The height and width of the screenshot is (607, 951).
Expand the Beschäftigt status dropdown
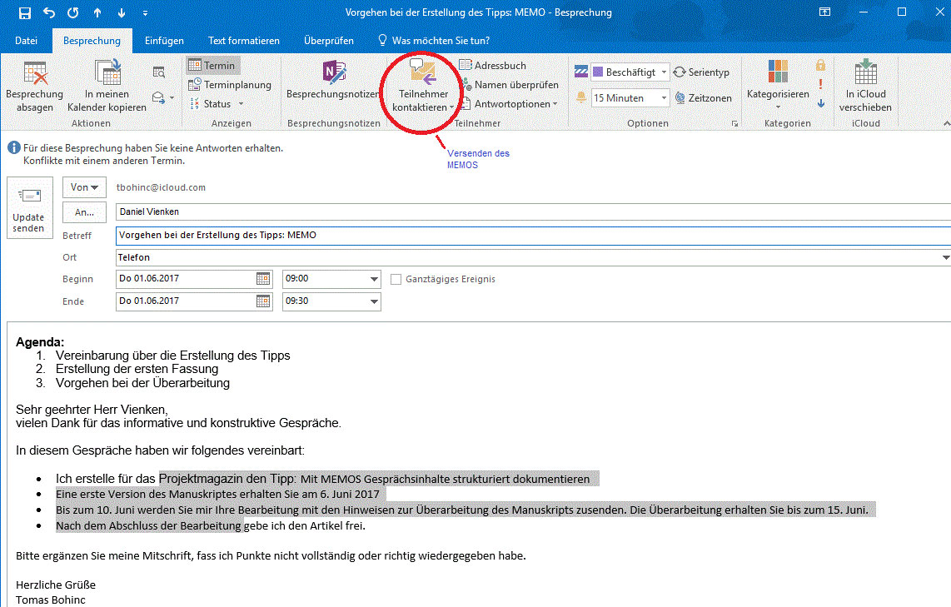(664, 72)
